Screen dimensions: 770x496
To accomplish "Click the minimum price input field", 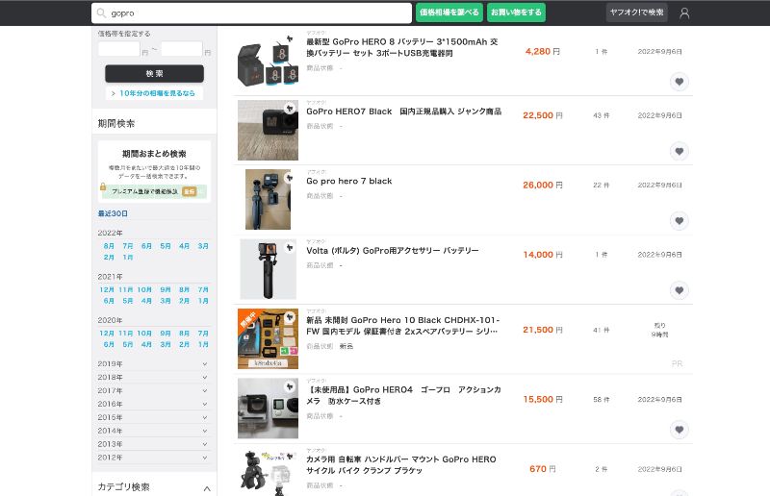I will [118, 49].
